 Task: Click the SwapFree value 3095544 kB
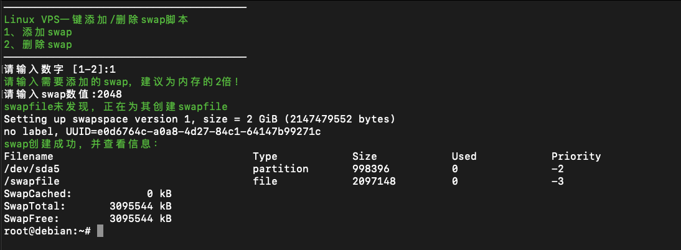click(x=141, y=218)
